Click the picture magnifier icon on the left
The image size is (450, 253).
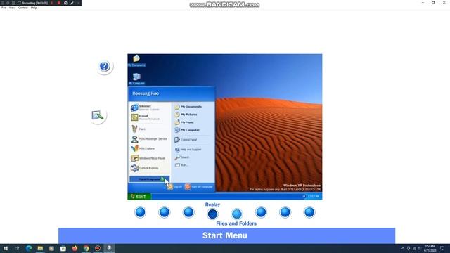(98, 115)
